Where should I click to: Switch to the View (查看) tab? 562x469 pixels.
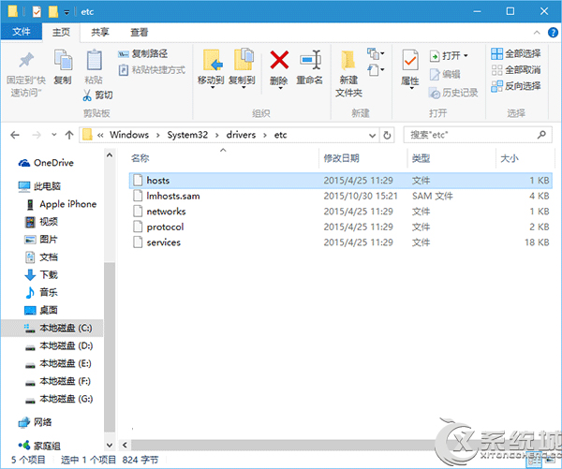point(139,32)
